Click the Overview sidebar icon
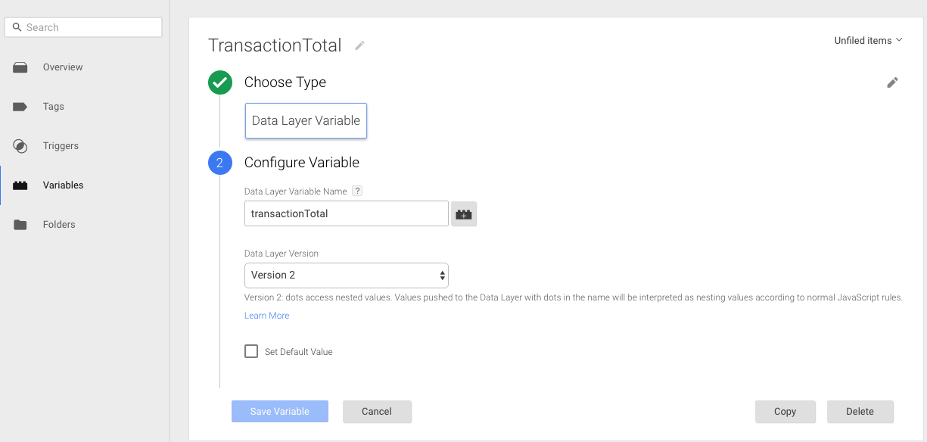927x442 pixels. [x=20, y=67]
